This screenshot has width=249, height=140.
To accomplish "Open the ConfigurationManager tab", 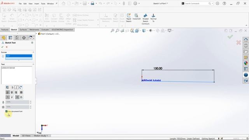I will click(17, 38).
